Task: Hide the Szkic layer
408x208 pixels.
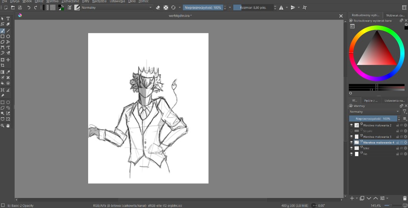Action: (351, 148)
